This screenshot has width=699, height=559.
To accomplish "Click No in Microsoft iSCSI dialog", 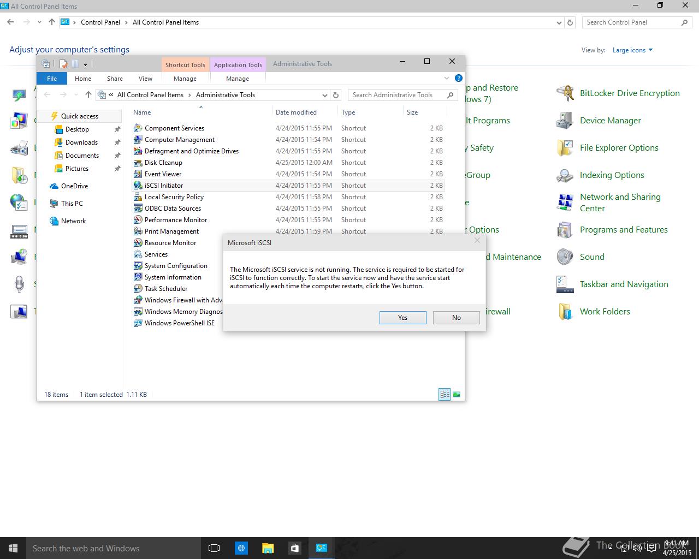I will pyautogui.click(x=456, y=317).
